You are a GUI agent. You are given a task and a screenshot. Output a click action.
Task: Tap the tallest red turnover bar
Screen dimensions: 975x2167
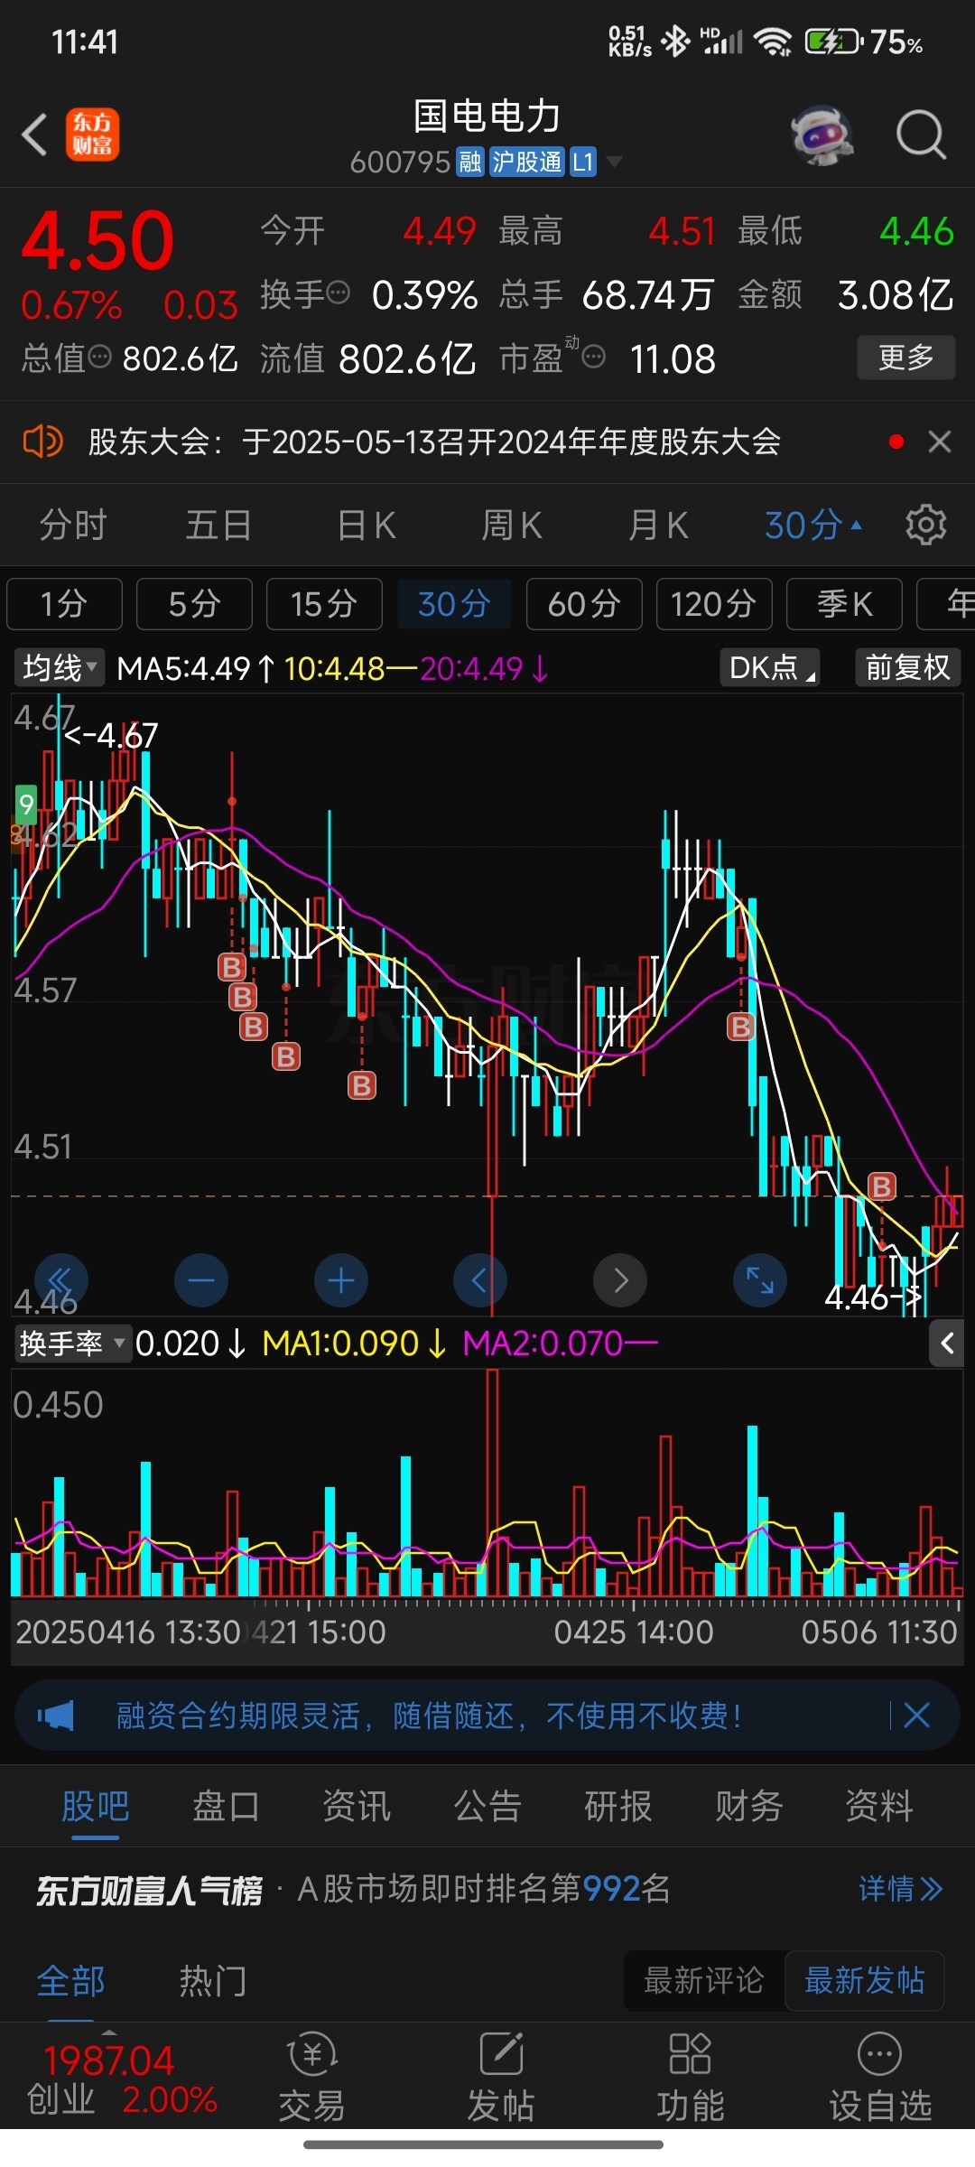pyautogui.click(x=493, y=1483)
